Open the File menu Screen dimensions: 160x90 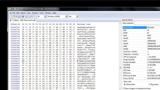[x=14, y=13]
